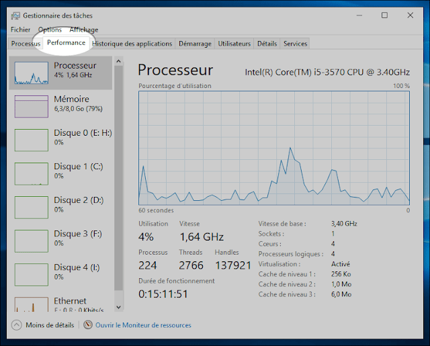Select the Disque 3 (F:) graph thumbnail
The height and width of the screenshot is (346, 430).
coord(32,241)
